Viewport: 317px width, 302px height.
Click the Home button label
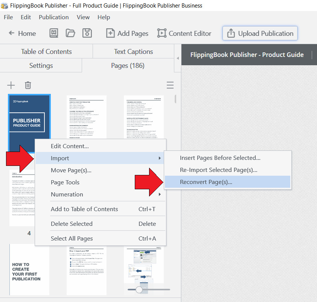(x=27, y=34)
